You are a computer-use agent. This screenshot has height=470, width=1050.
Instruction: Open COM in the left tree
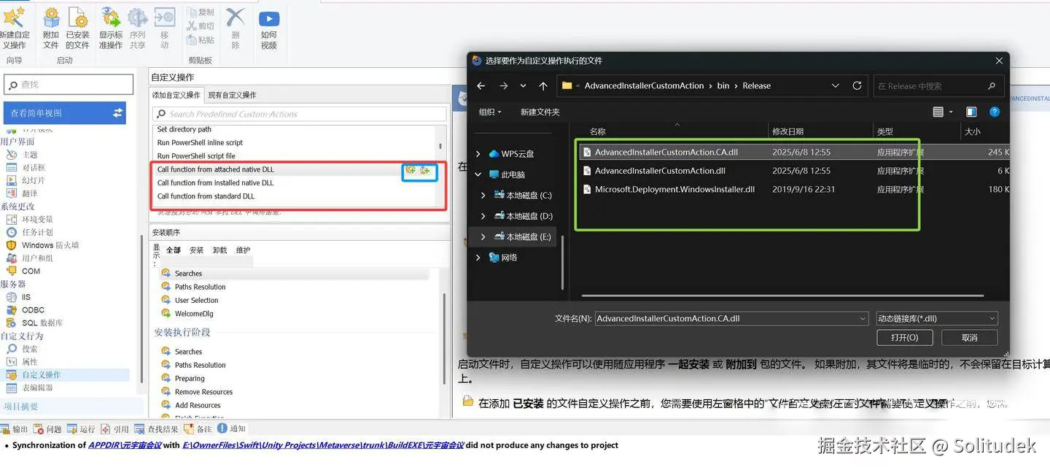(31, 271)
